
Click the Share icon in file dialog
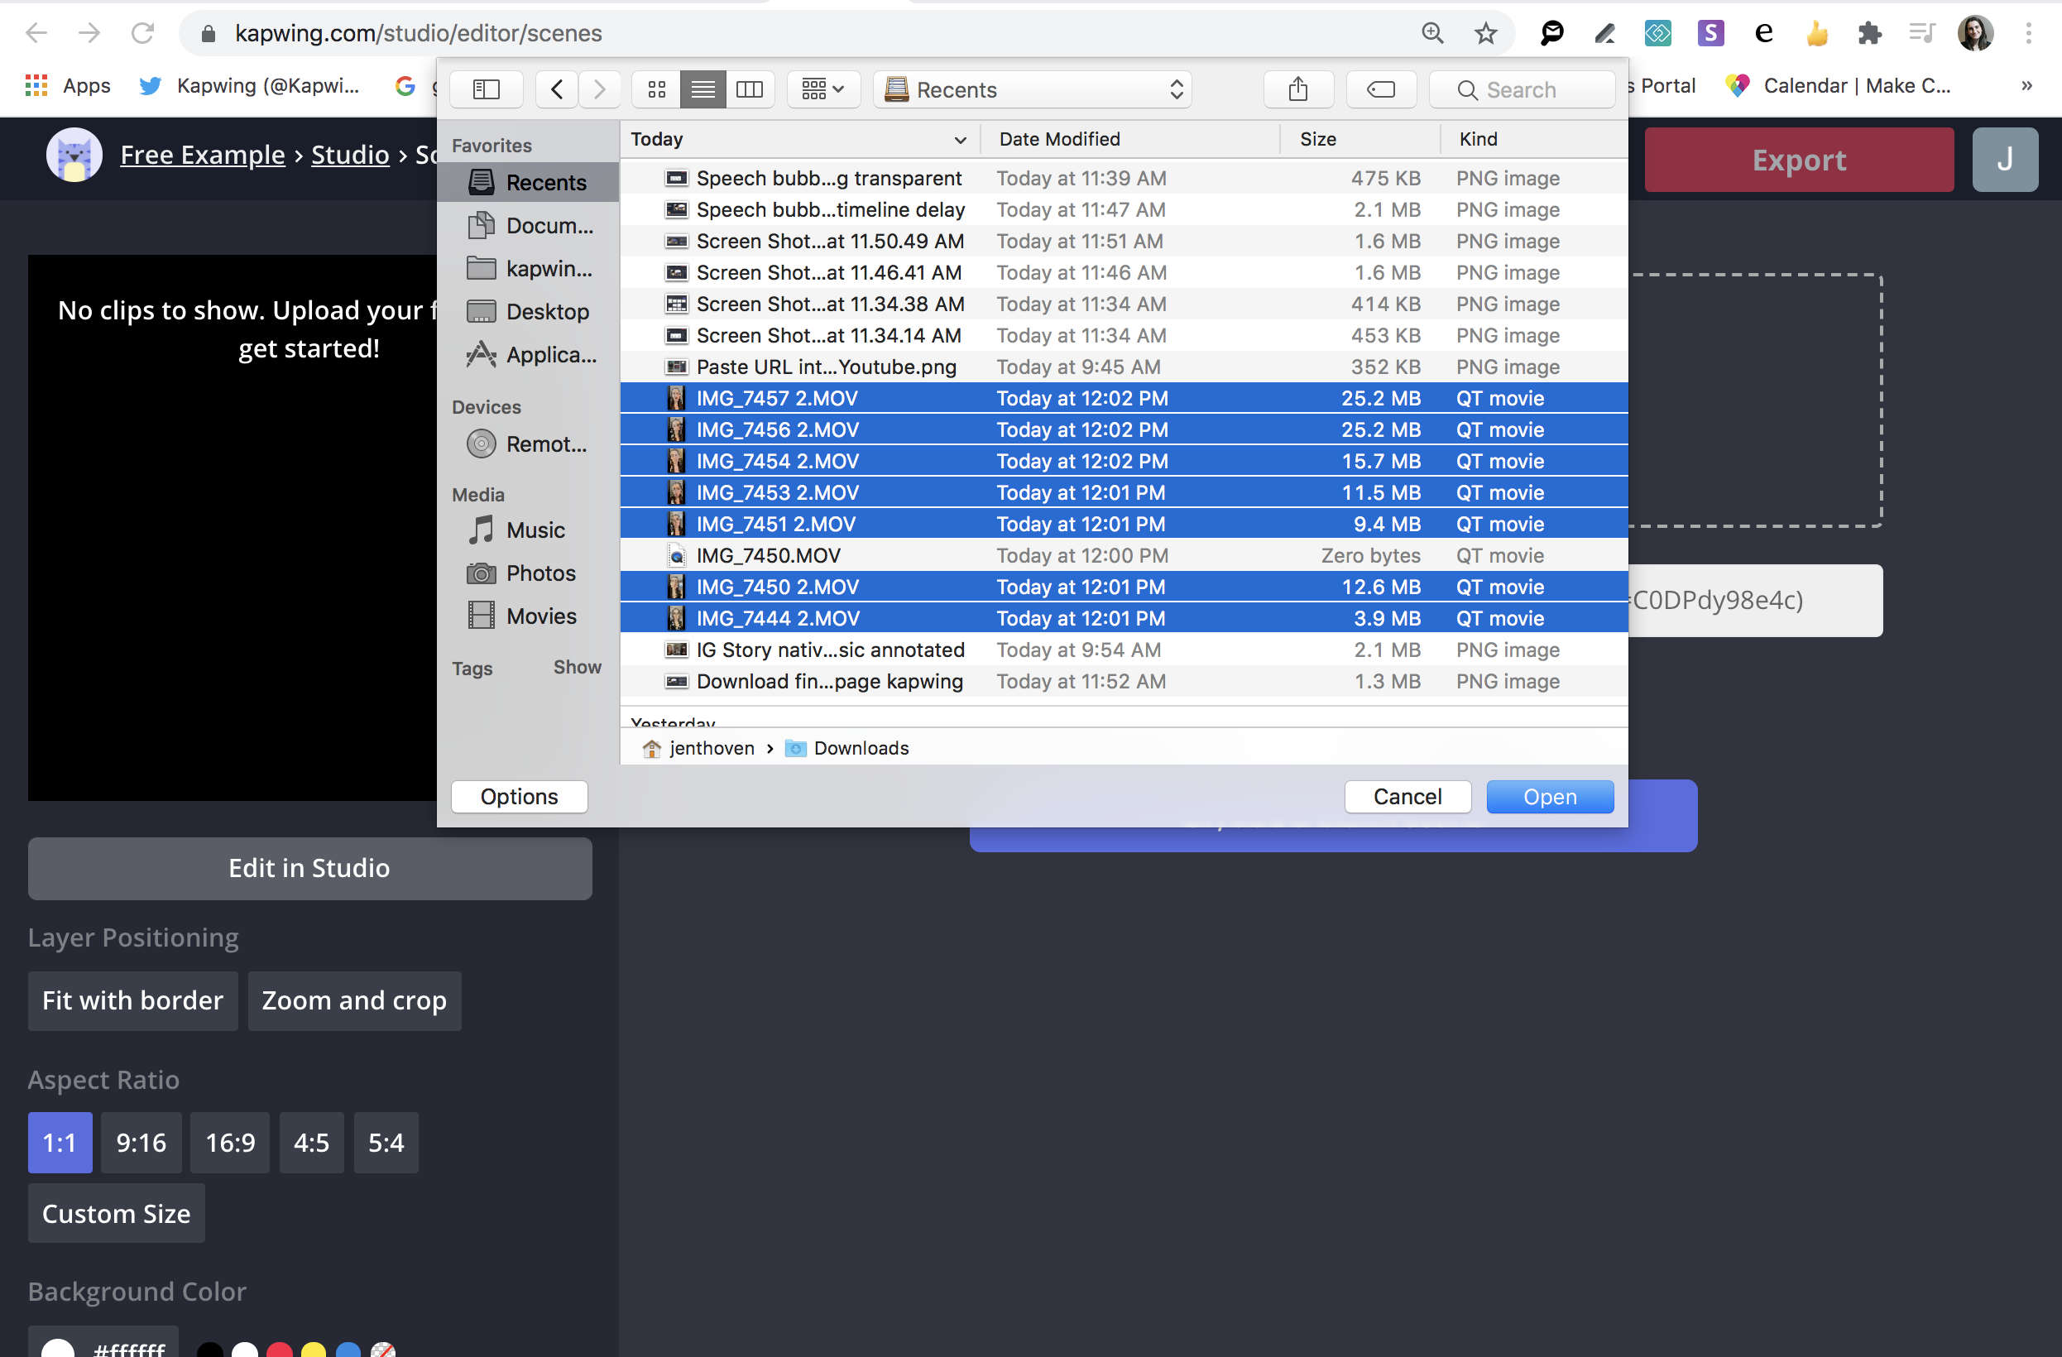click(x=1297, y=89)
